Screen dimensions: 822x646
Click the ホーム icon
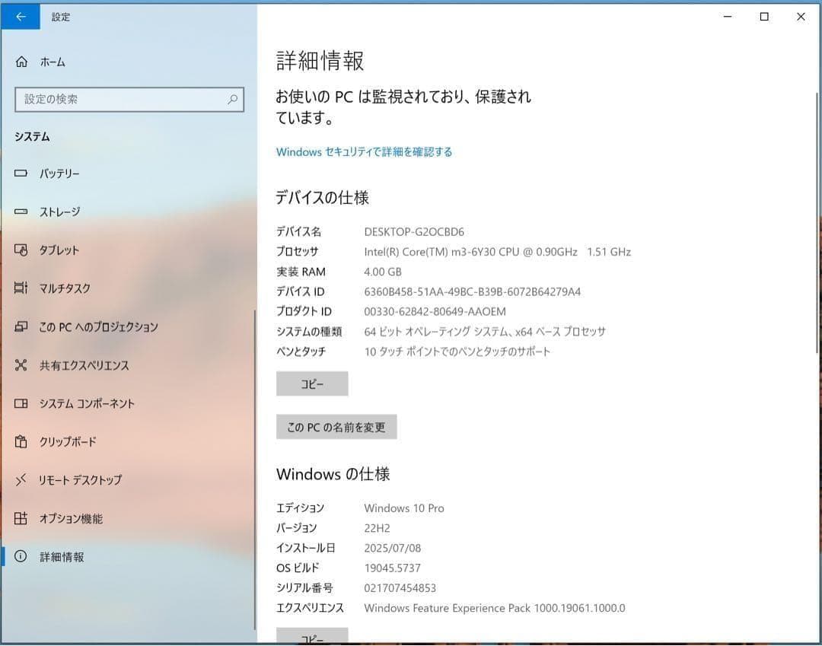(21, 62)
